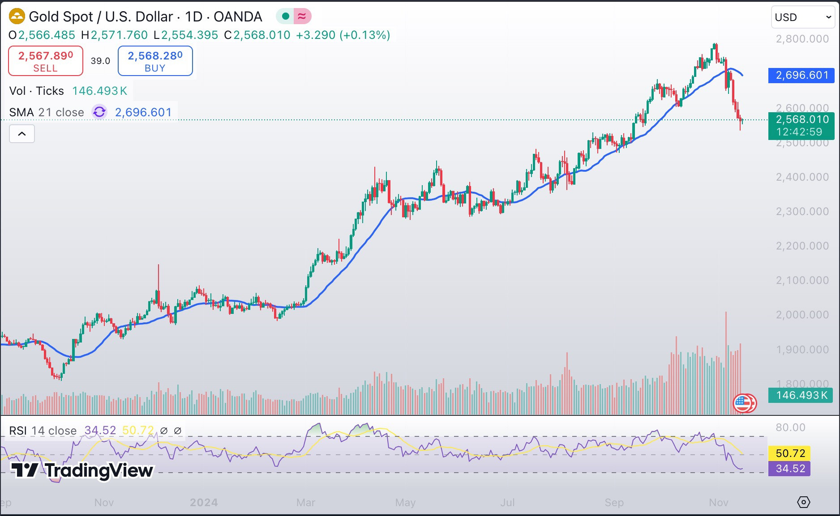Click the Gold Spot symbol logo icon
The height and width of the screenshot is (516, 840).
tap(17, 17)
